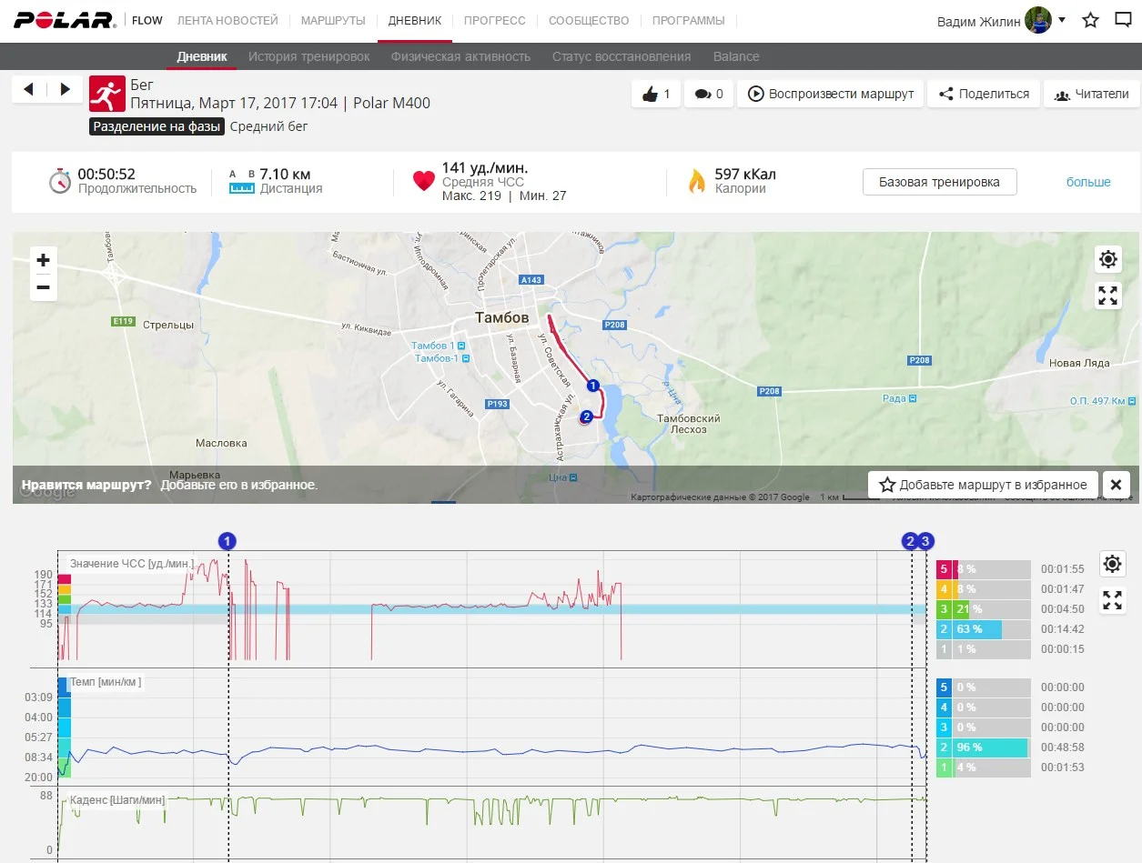Viewport: 1142px width, 863px height.
Task: Open user account dropdown arrow
Action: pyautogui.click(x=1062, y=19)
